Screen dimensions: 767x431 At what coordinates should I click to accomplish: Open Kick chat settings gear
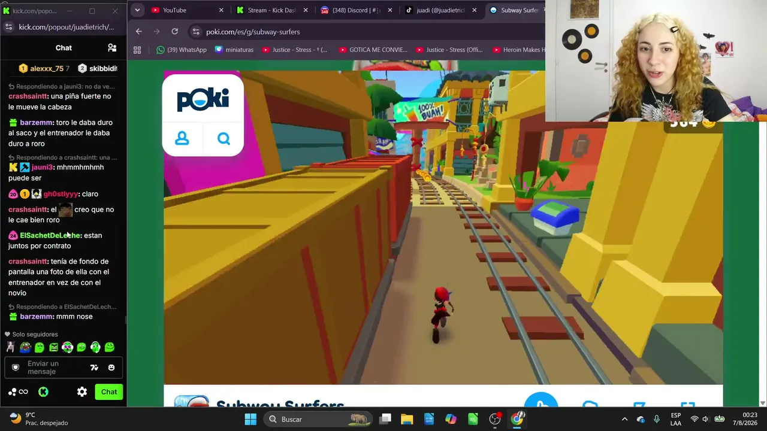(82, 392)
